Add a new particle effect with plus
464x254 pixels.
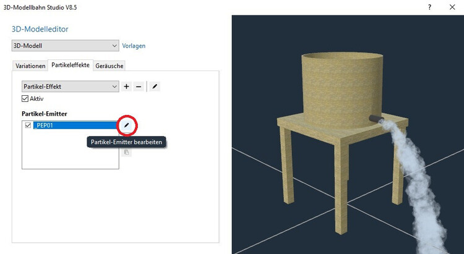[x=126, y=87]
